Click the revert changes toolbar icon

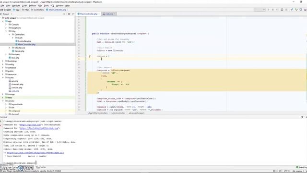[x=305, y=10]
